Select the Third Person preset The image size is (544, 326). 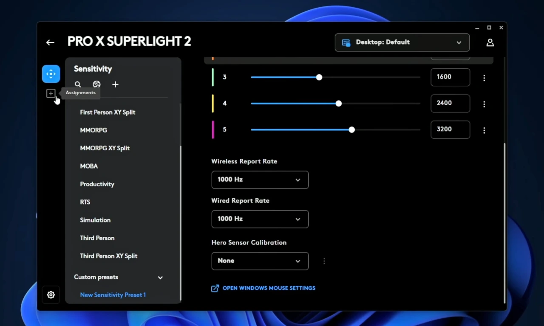[x=97, y=238]
